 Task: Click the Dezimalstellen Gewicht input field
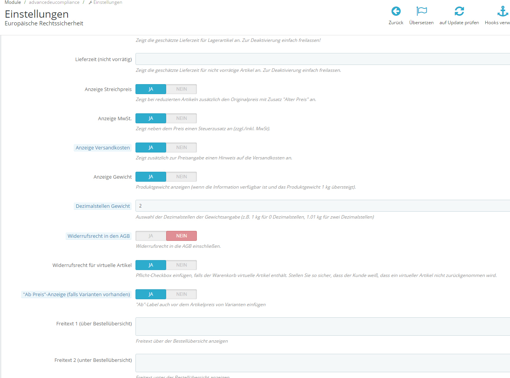323,206
